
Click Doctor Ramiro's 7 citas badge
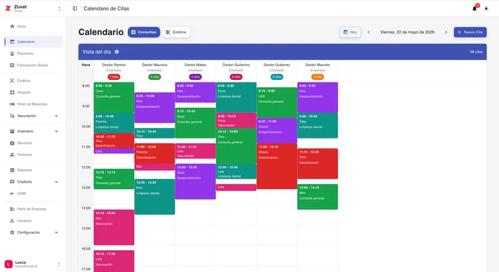pyautogui.click(x=114, y=77)
